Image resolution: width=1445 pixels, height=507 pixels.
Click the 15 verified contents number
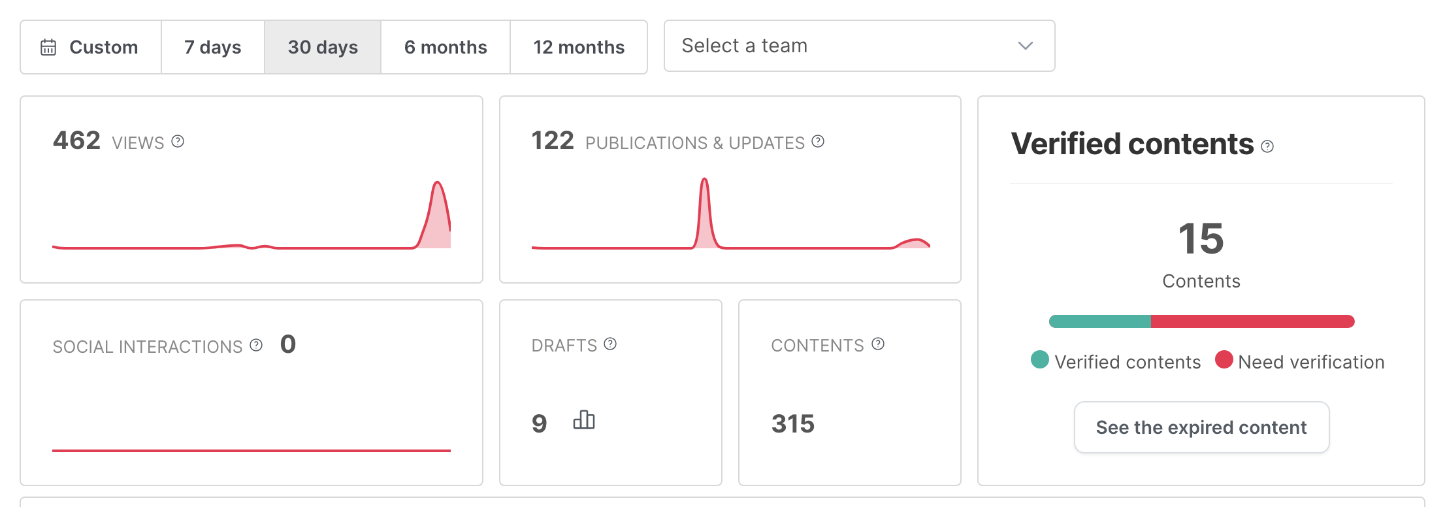(1201, 238)
